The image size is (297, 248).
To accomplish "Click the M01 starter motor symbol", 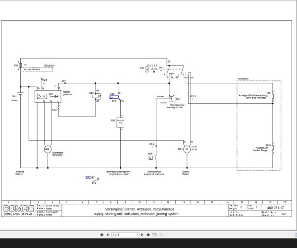I will point(187,149).
